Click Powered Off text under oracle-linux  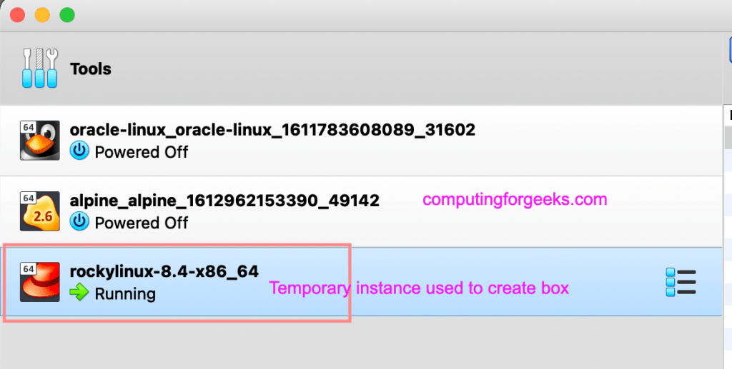point(142,152)
